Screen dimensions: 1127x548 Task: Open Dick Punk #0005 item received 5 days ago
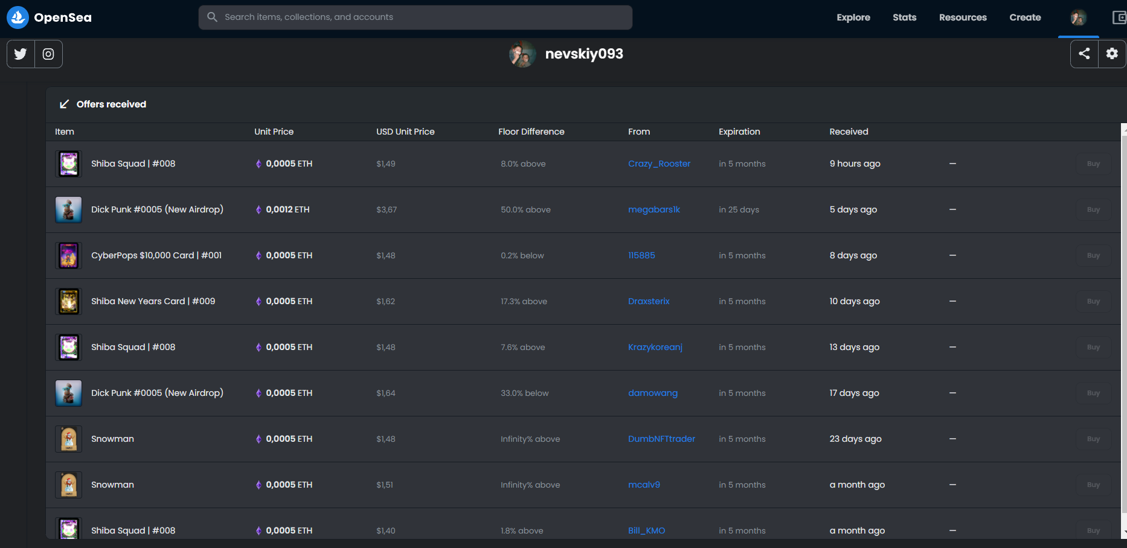(x=157, y=209)
